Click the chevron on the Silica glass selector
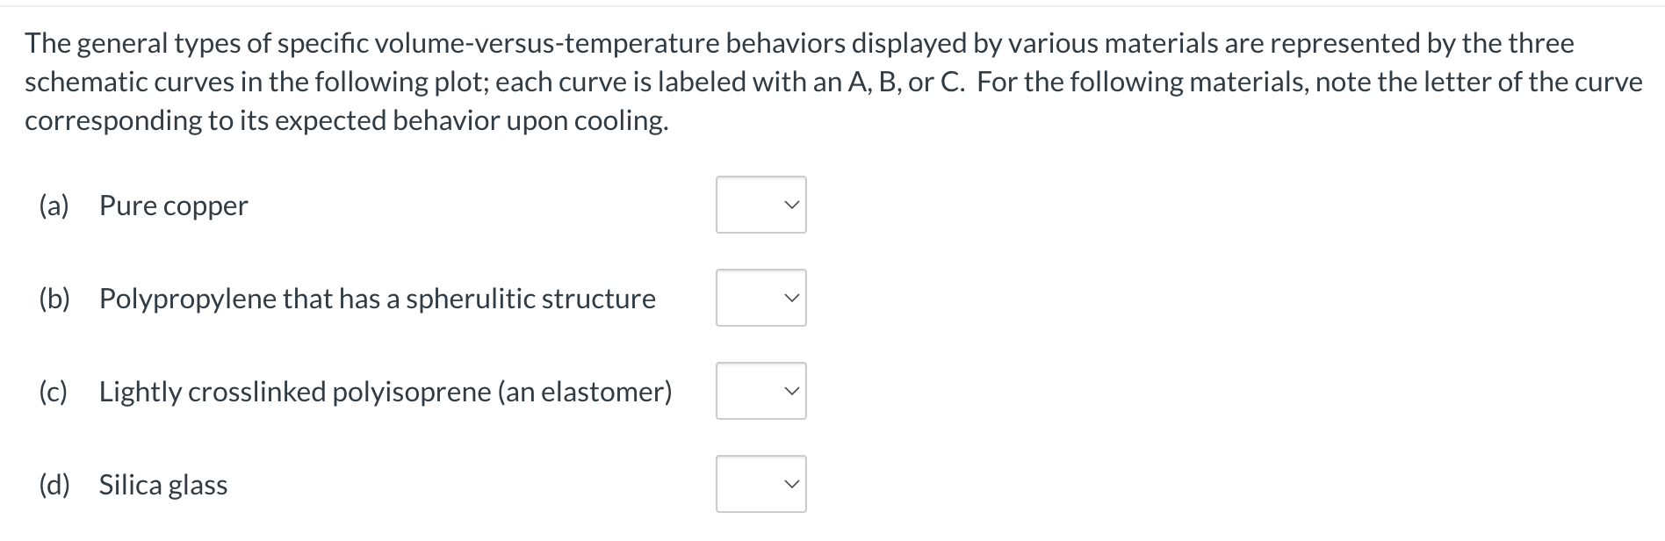The width and height of the screenshot is (1665, 541). coord(791,484)
